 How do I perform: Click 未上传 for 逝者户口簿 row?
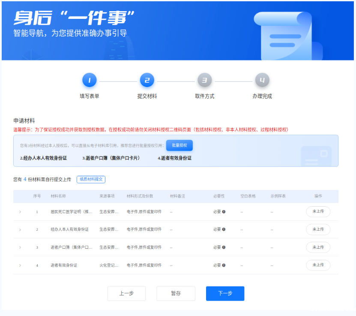pos(318,247)
